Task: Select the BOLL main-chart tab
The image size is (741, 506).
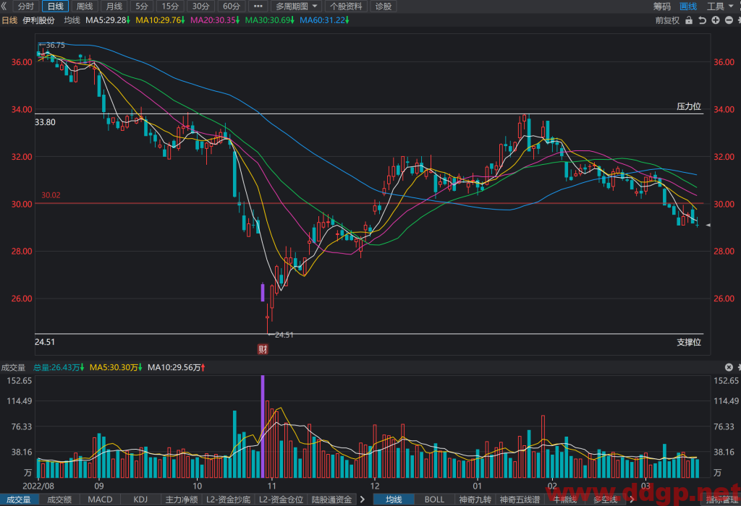Action: click(x=434, y=499)
